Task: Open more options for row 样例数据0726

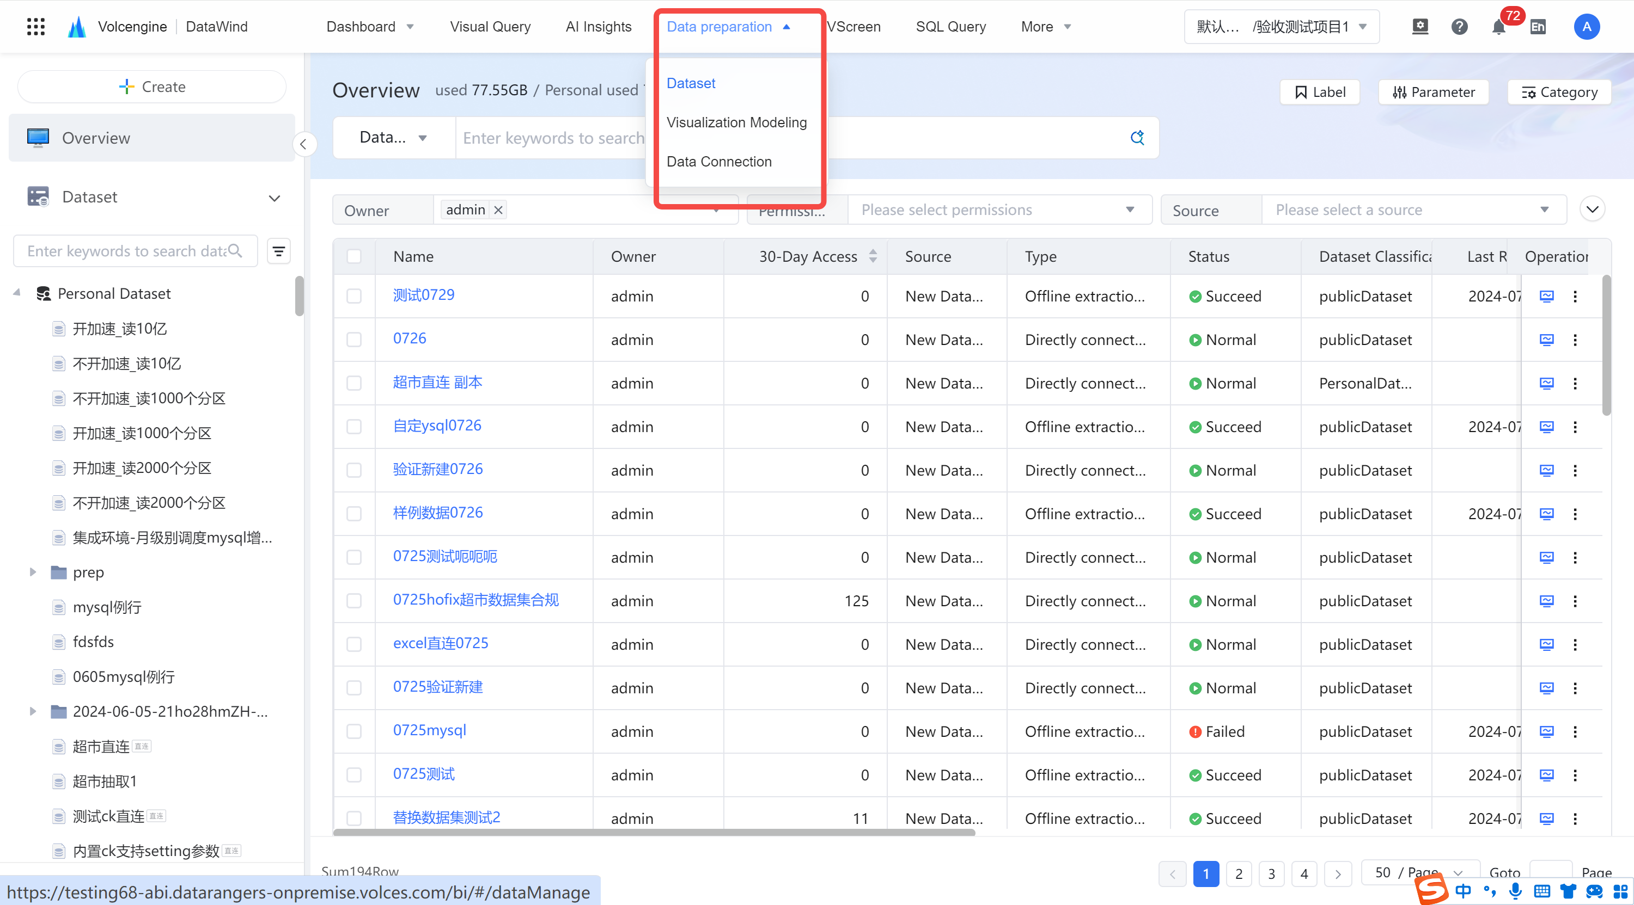Action: pyautogui.click(x=1575, y=514)
